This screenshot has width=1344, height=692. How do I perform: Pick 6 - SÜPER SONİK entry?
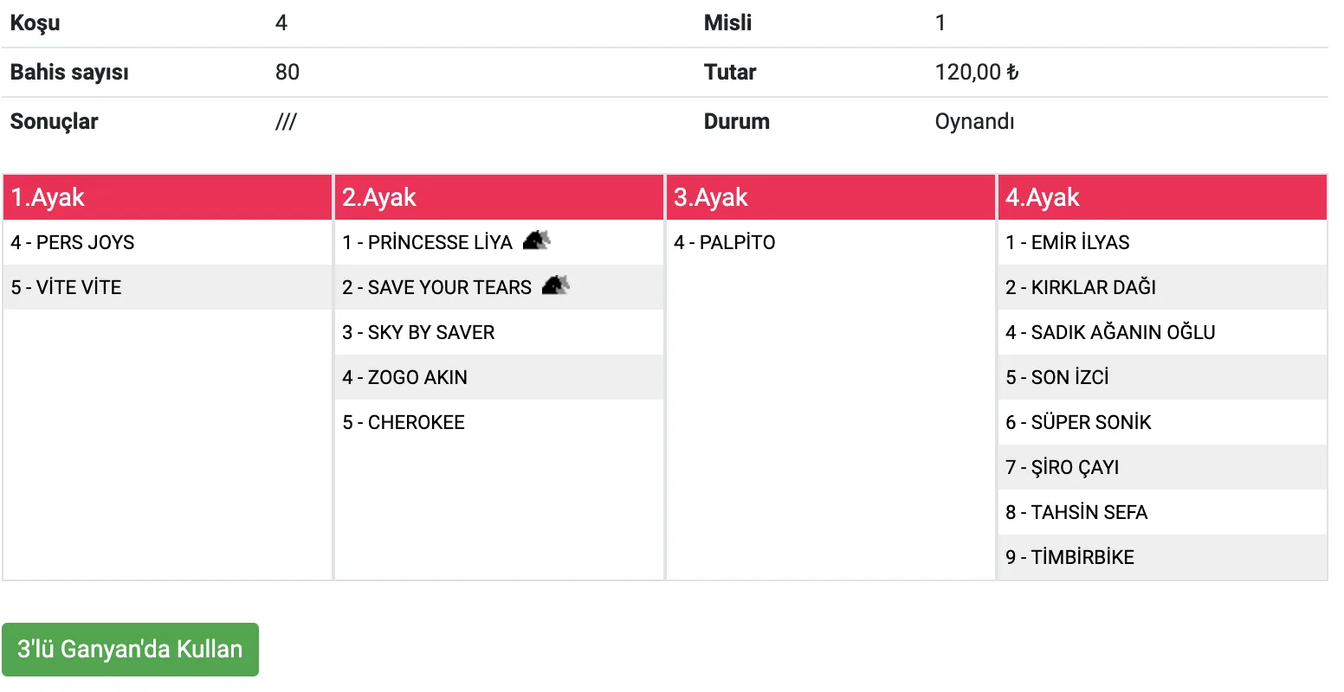(1078, 422)
